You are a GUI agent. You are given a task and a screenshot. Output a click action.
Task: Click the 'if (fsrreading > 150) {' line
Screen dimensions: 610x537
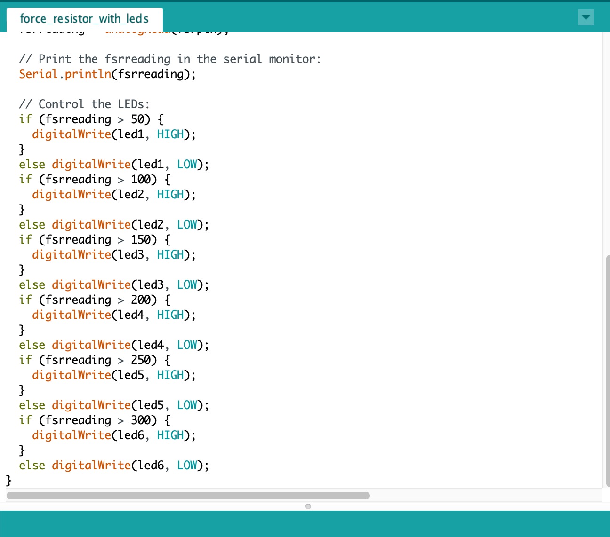coord(95,240)
